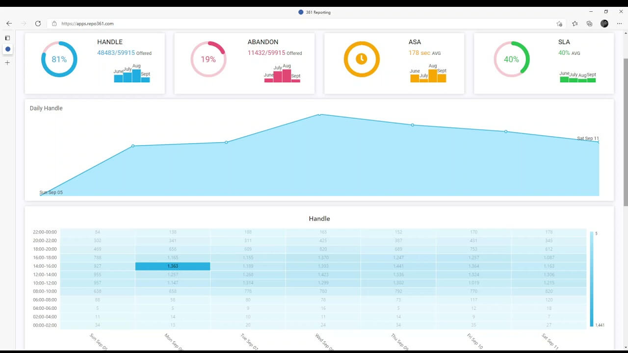This screenshot has height=353, width=628.
Task: Click the Wed Sep heatmap axis label
Action: tap(325, 341)
